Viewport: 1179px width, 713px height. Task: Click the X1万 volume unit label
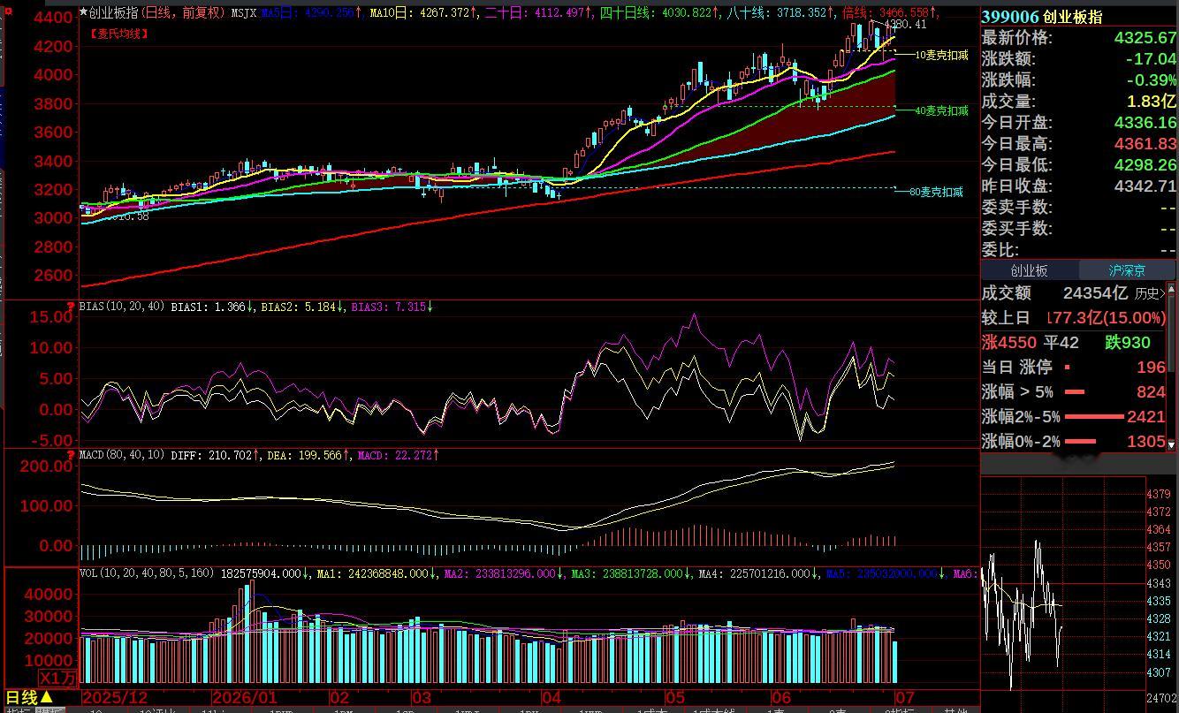(x=59, y=678)
